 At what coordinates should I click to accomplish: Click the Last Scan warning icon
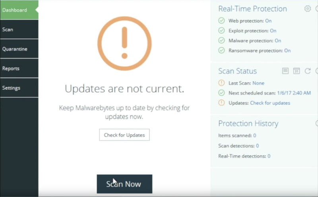pos(221,83)
